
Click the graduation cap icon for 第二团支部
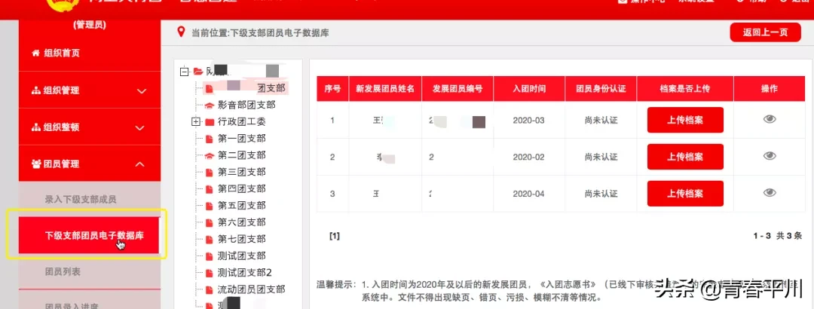(209, 155)
